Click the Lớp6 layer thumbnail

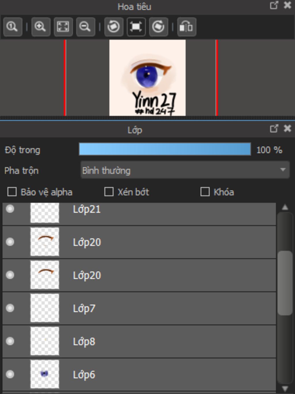[45, 374]
